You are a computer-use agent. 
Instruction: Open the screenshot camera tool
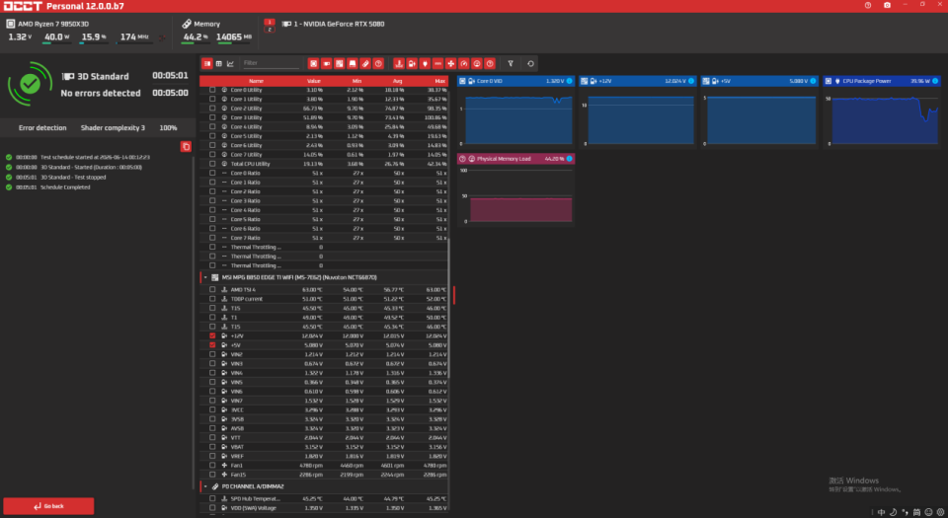pos(887,5)
